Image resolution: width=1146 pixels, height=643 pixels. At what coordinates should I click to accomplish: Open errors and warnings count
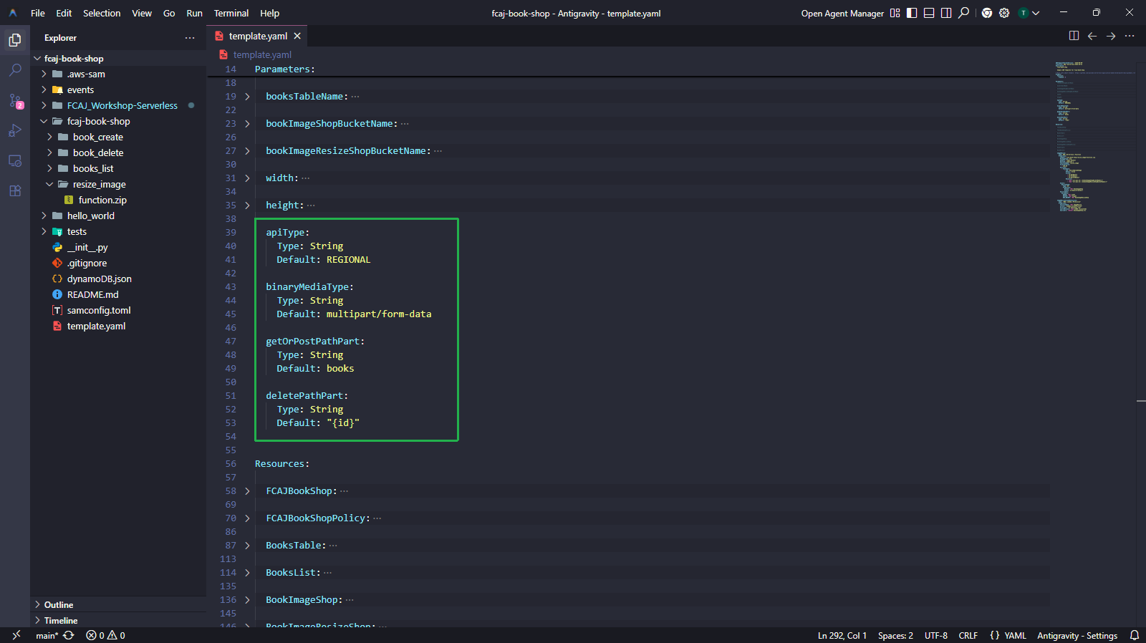[x=106, y=635]
